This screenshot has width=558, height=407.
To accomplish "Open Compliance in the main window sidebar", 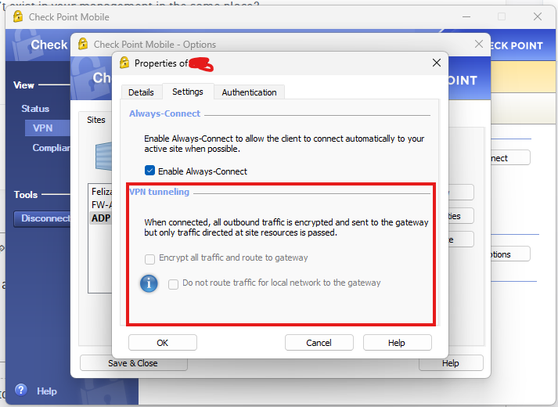I will point(51,148).
